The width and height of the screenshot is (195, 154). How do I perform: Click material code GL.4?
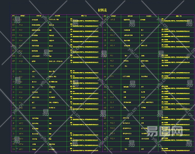click(x=112, y=102)
